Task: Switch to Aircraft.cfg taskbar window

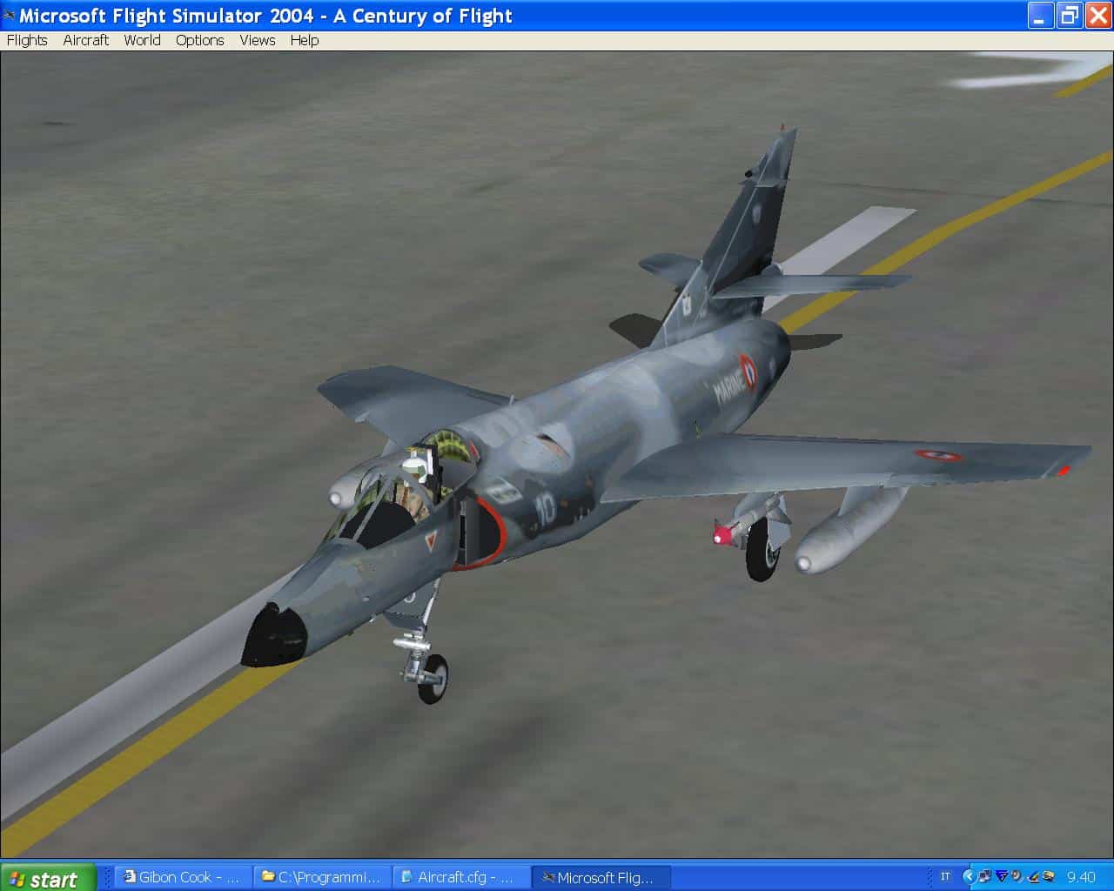Action: [x=460, y=877]
